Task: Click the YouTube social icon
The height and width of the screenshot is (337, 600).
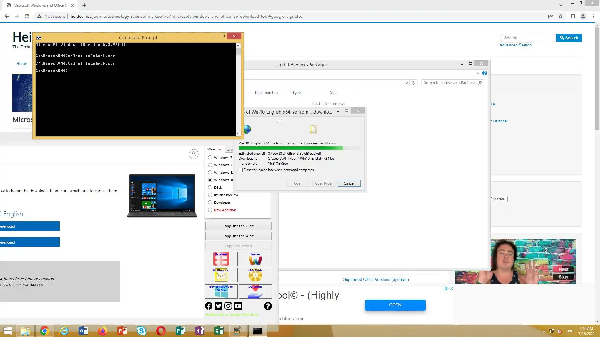Action: [x=238, y=306]
